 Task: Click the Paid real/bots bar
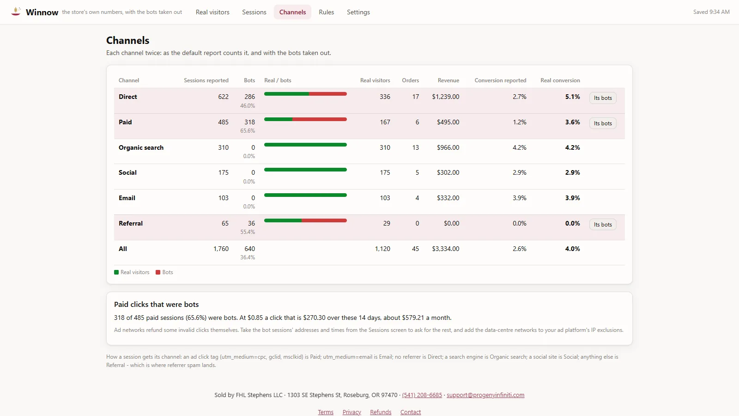(x=305, y=119)
